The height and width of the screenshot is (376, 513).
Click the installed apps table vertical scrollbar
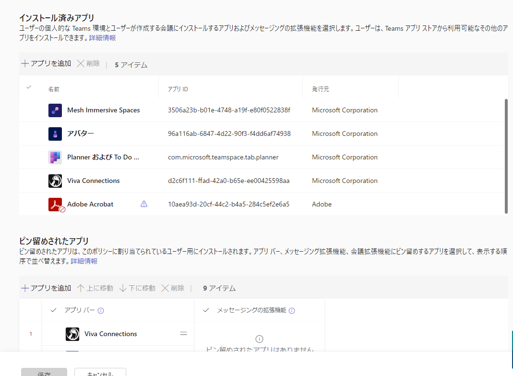[x=506, y=156]
